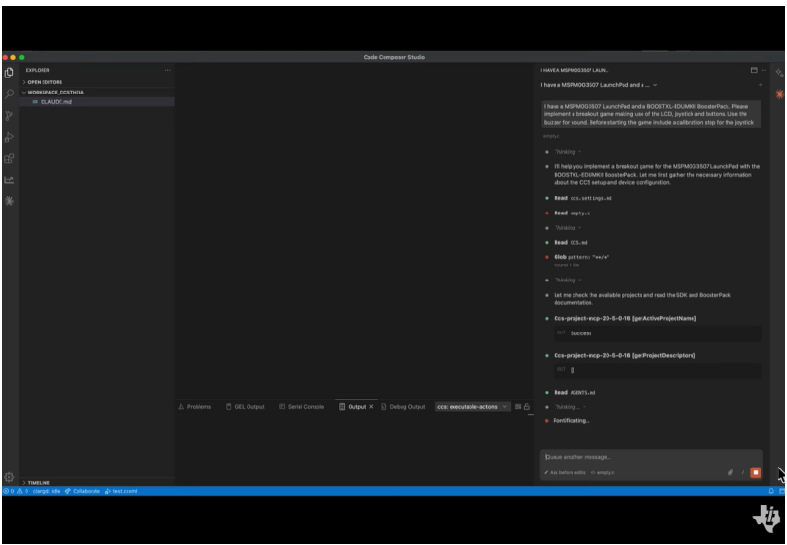Click the Glob pattern tool entry
The image size is (787, 545).
coord(582,257)
